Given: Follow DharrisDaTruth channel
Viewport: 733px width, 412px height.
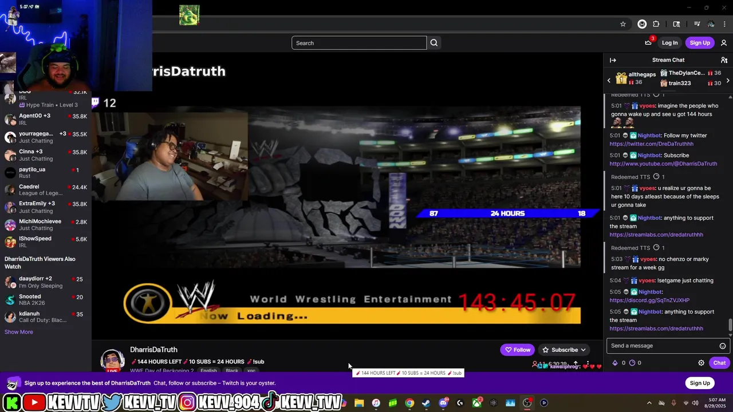Looking at the screenshot, I should (x=517, y=350).
